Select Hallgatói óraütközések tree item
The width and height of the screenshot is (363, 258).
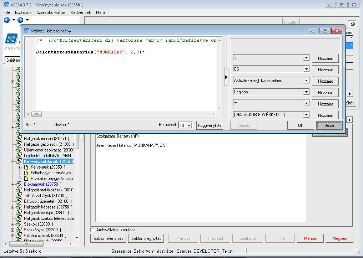49,190
